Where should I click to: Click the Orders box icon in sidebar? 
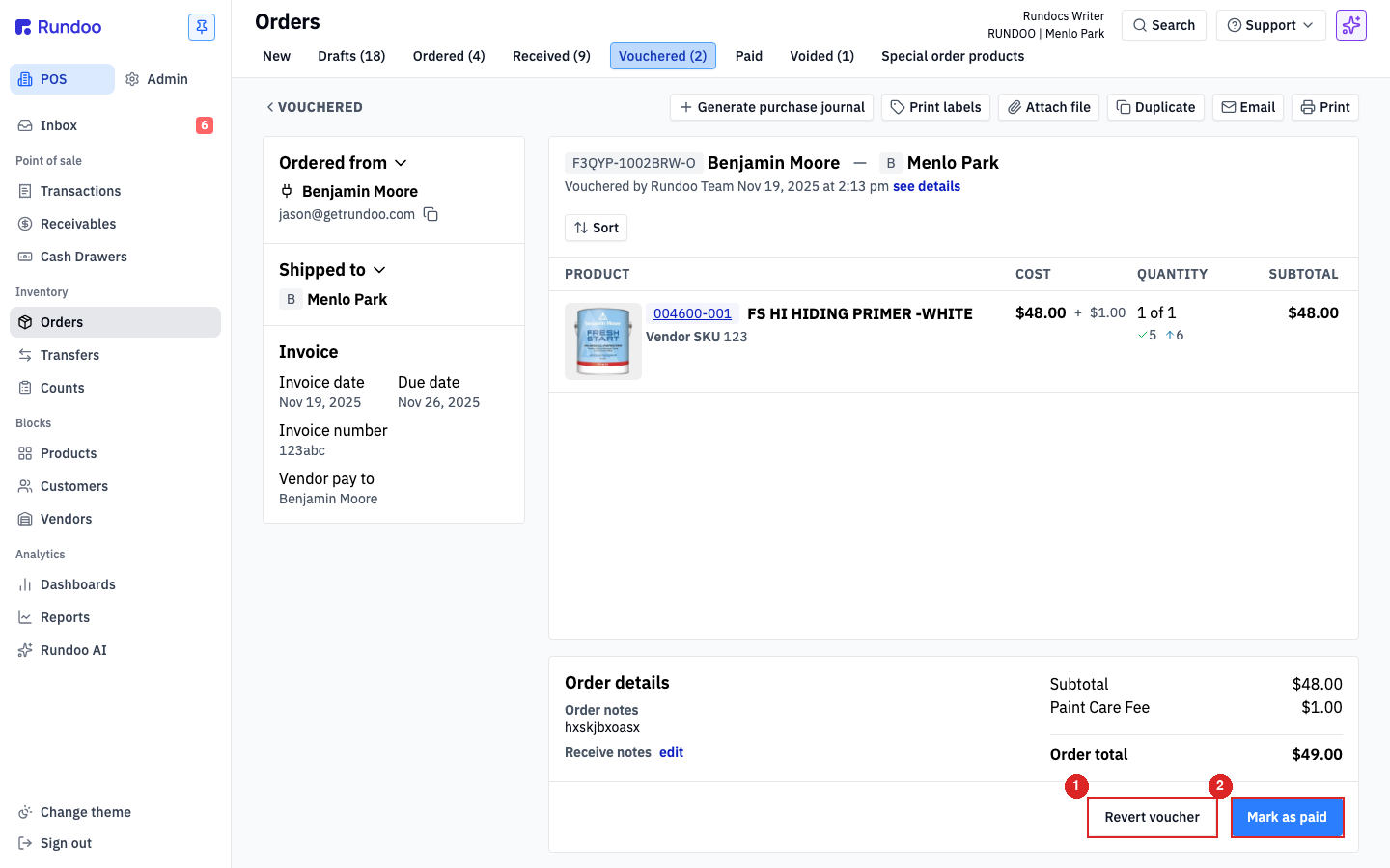(25, 322)
